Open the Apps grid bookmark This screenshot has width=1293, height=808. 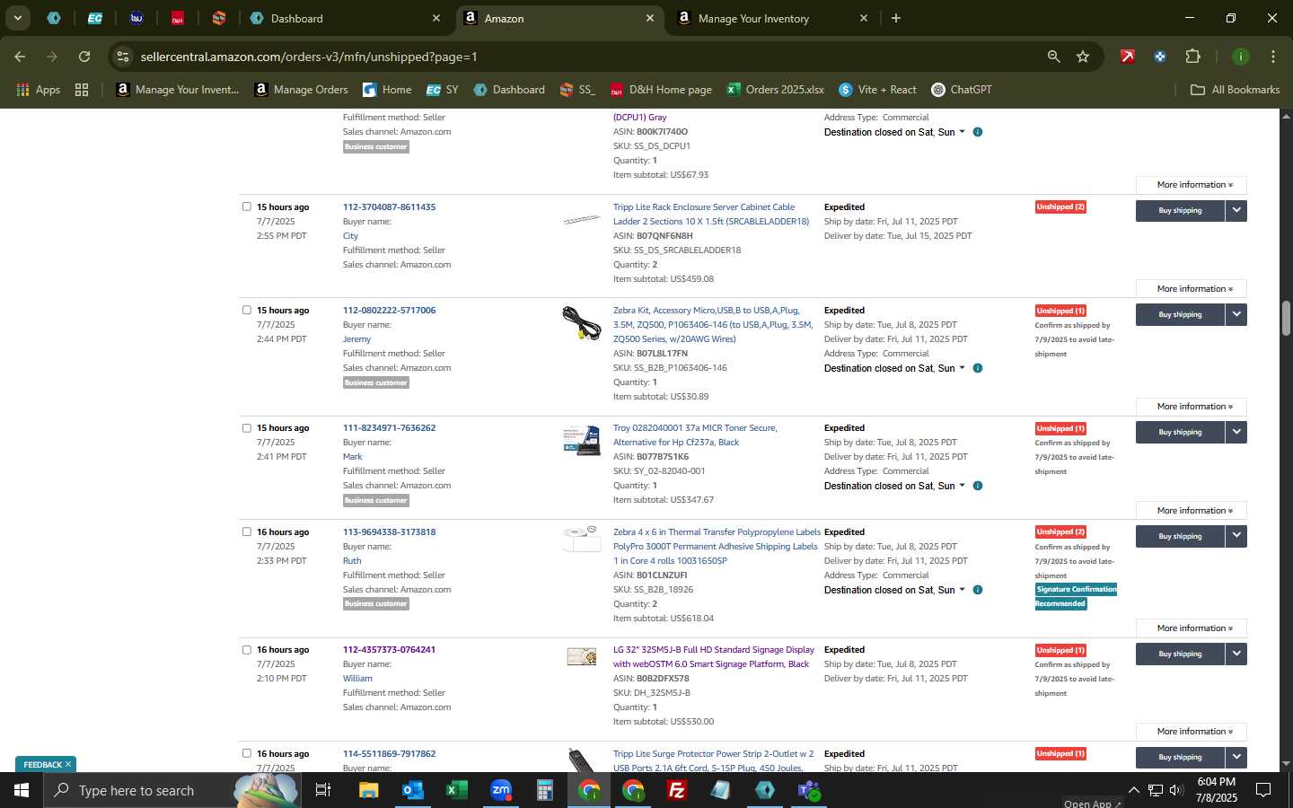(39, 90)
